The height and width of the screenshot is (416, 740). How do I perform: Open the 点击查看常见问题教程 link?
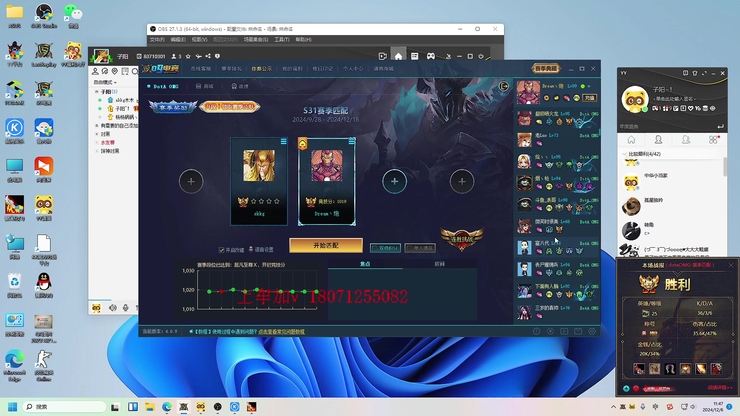pyautogui.click(x=281, y=332)
